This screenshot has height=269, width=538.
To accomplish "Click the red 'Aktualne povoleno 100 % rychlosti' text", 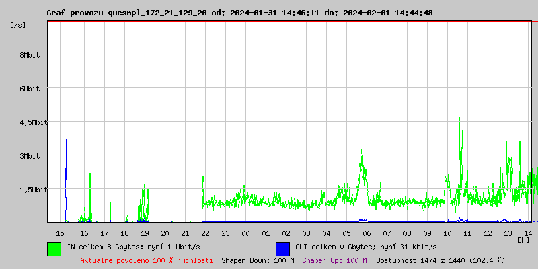I will (x=147, y=260).
